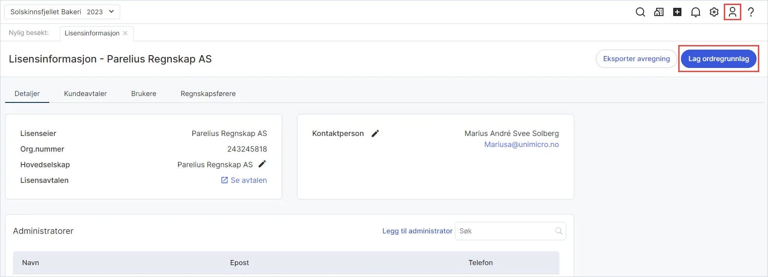
Task: Switch to the Kundeavtaler tab
Action: pos(85,94)
